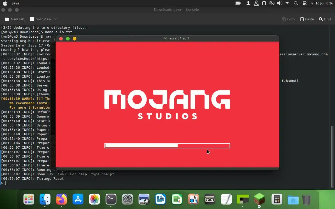
Task: Click 'essionserver.mojang.com' text in terminal
Action: click(x=304, y=54)
